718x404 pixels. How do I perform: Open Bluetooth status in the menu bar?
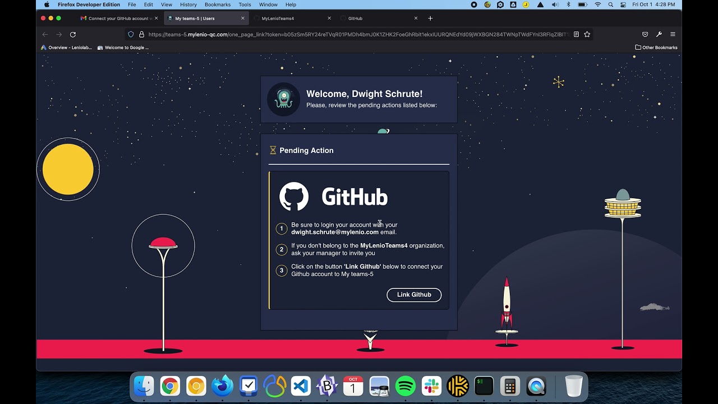click(x=568, y=4)
